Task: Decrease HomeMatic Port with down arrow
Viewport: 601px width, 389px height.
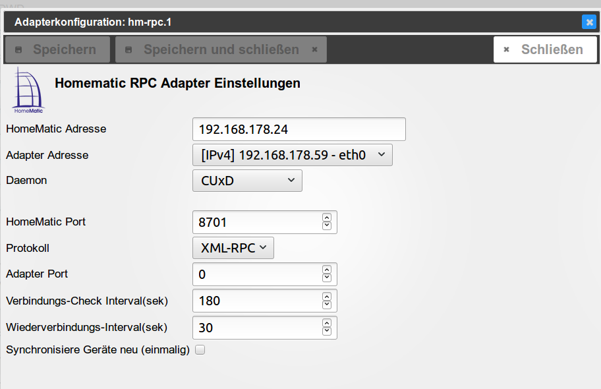Action: [x=327, y=226]
